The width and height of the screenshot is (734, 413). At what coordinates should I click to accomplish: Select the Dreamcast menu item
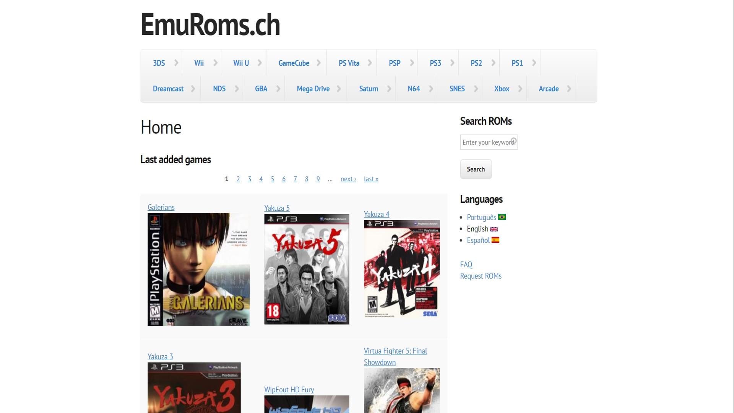tap(168, 89)
